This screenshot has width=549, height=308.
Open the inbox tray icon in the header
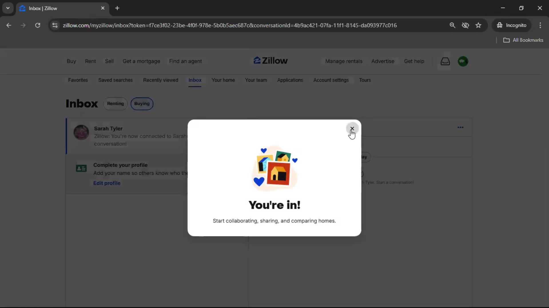tap(445, 61)
